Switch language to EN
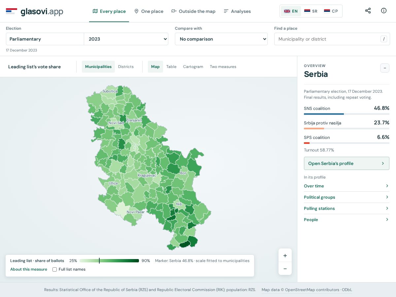396x297 pixels. pyautogui.click(x=291, y=11)
